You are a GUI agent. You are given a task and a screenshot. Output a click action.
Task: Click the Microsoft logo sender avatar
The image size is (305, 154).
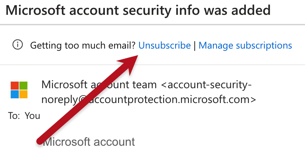(19, 90)
